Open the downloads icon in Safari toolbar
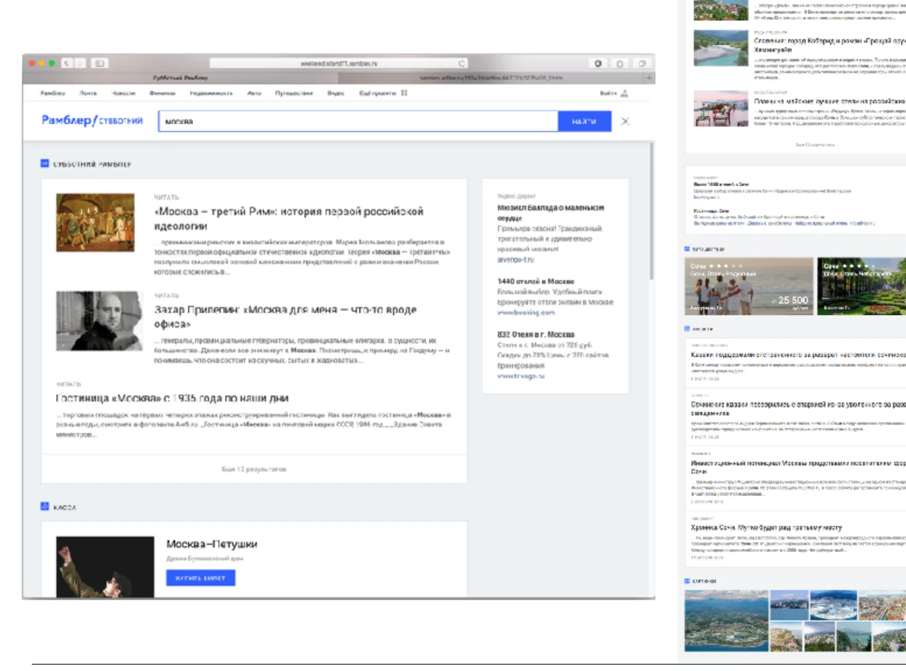This screenshot has width=906, height=671. point(598,63)
